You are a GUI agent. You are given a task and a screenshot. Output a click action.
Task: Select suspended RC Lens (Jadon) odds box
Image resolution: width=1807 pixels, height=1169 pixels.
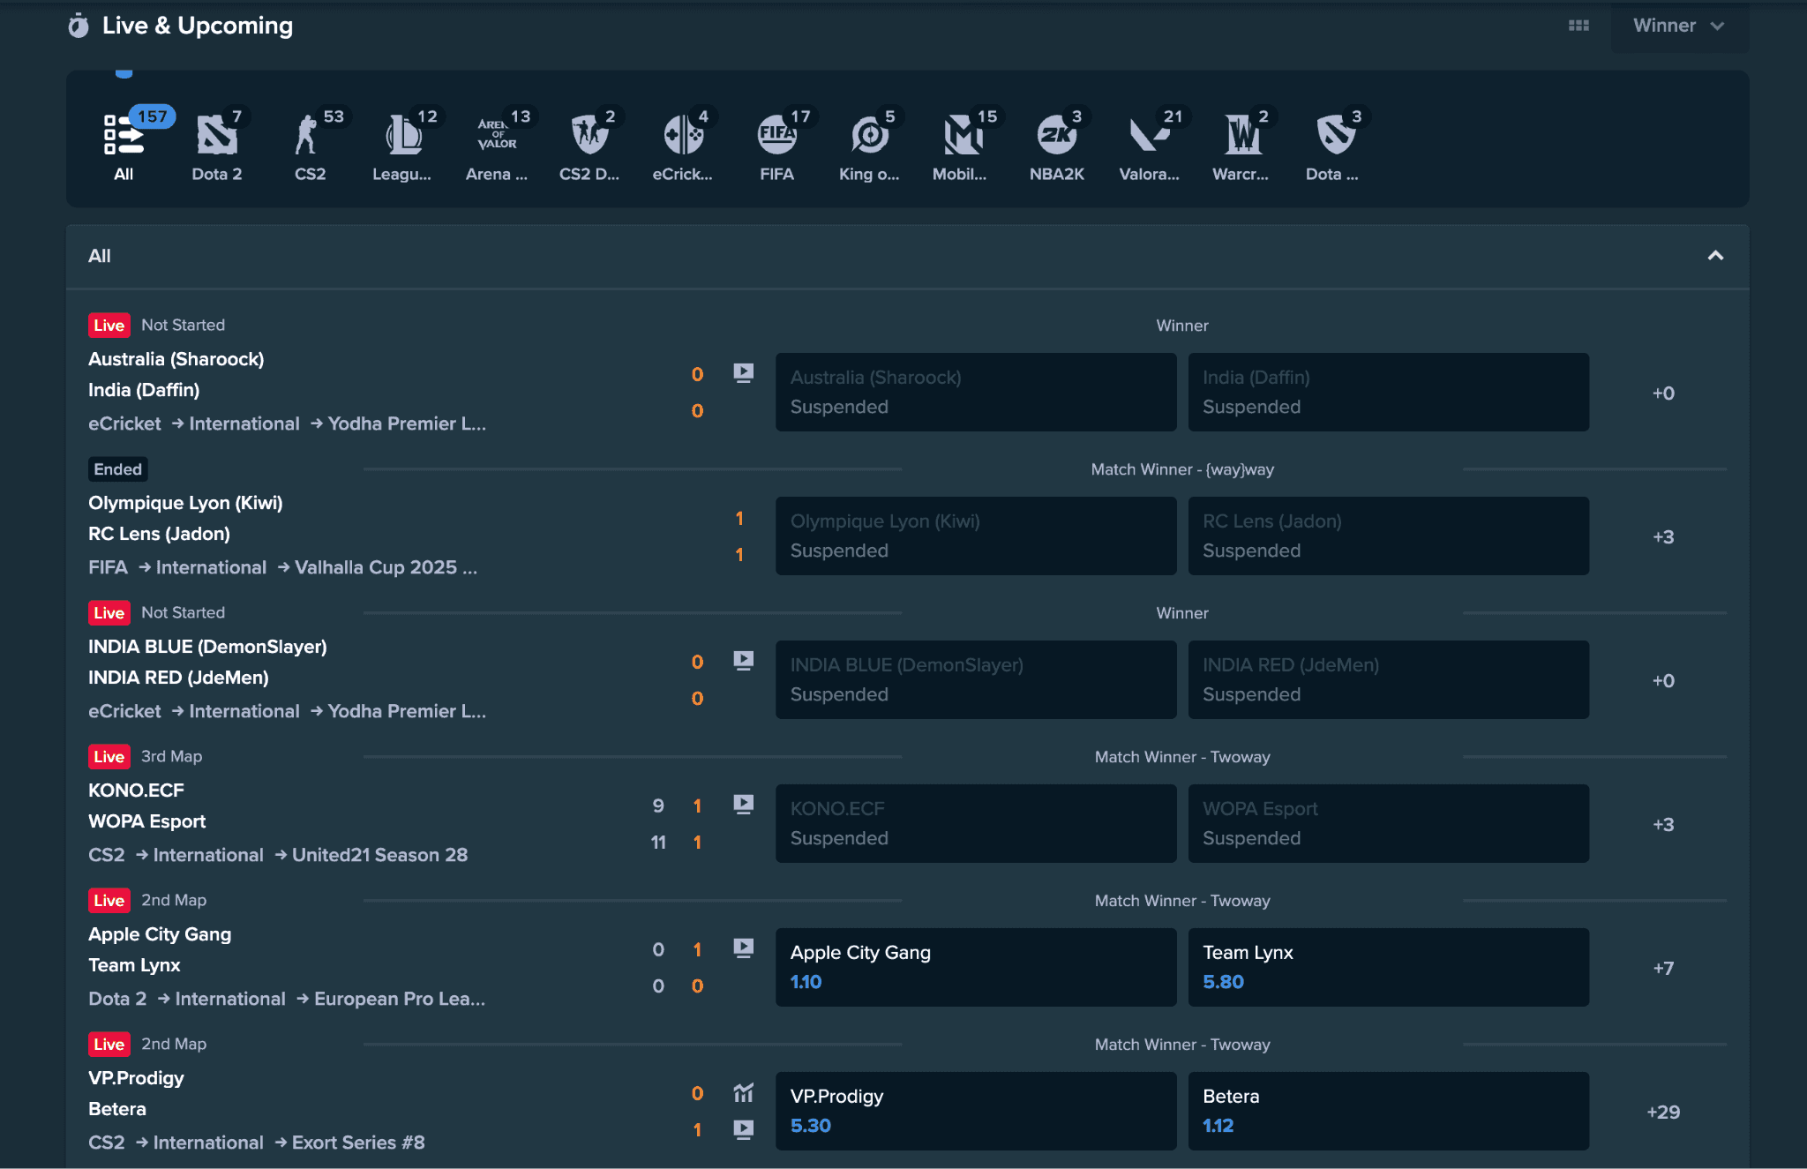pyautogui.click(x=1389, y=536)
